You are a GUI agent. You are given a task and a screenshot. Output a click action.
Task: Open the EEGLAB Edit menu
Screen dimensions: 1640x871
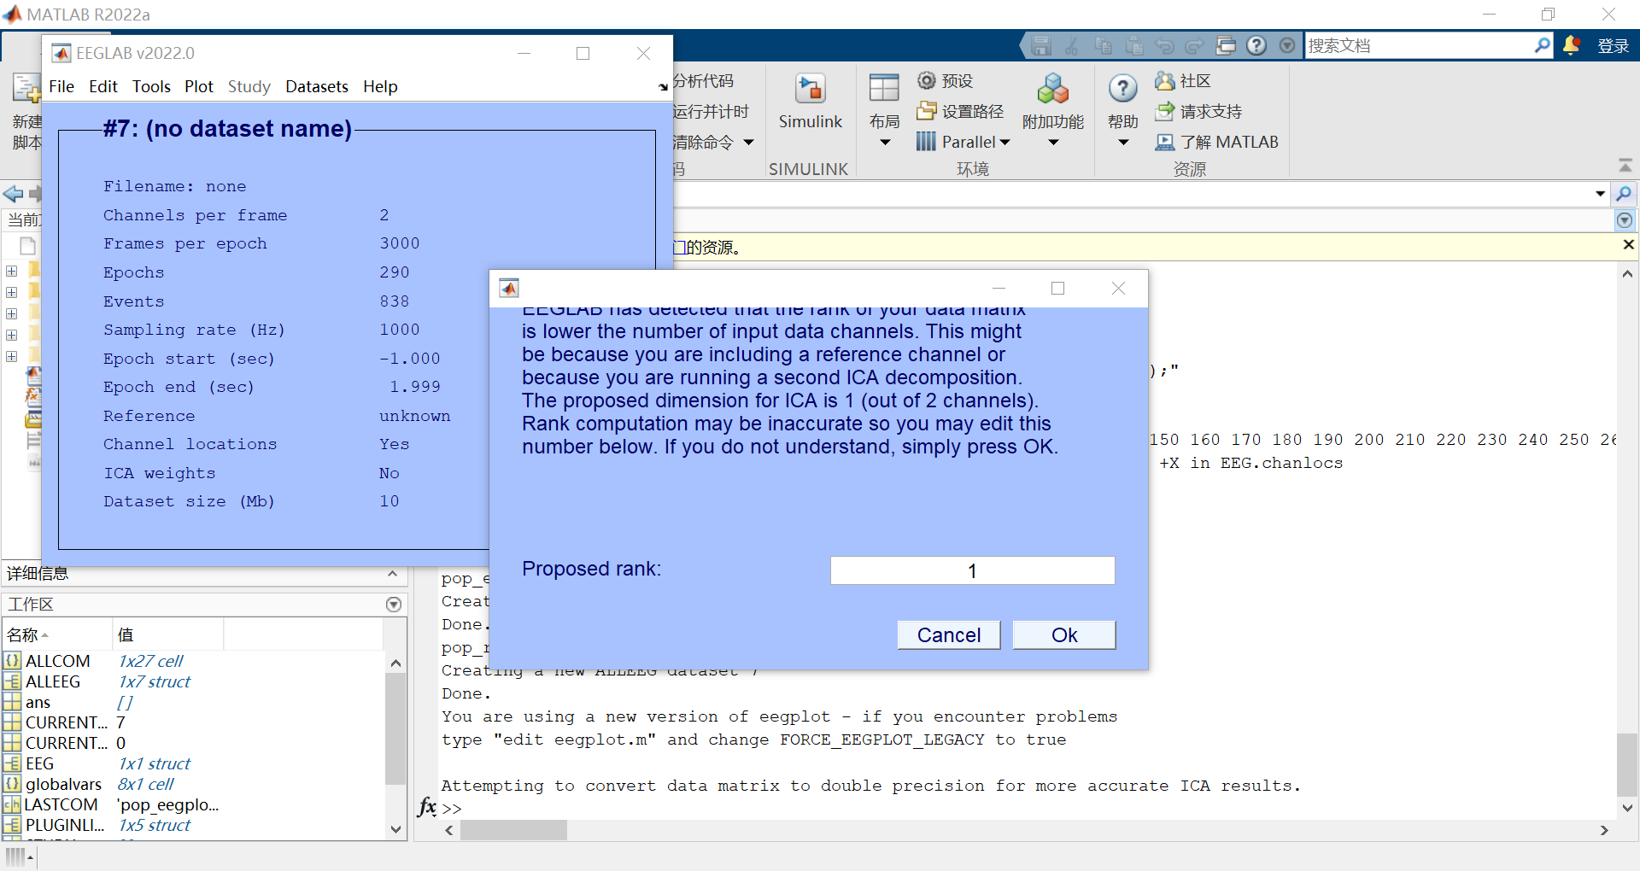[103, 86]
